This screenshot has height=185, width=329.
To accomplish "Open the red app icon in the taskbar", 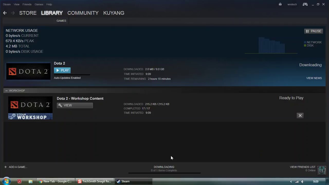I will tap(19, 181).
